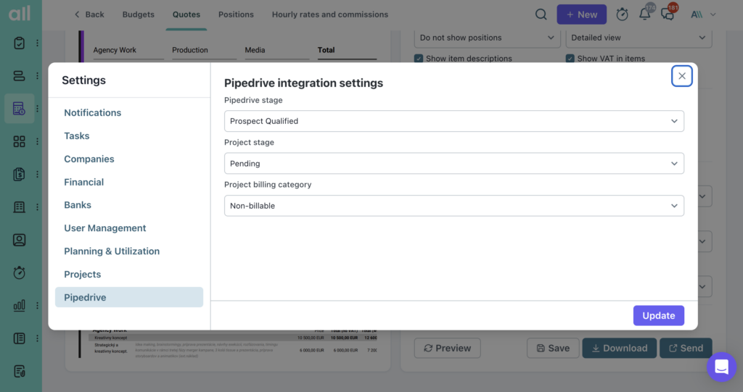Open Planning & Utilization settings section
This screenshot has width=743, height=392.
coord(112,251)
